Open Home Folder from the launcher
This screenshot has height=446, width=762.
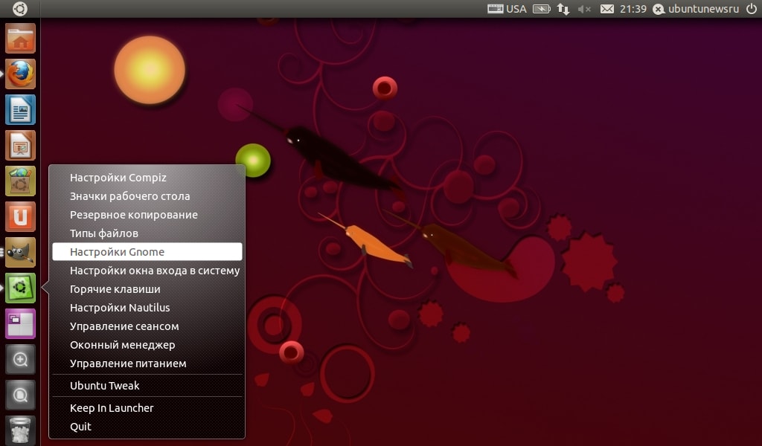pos(20,39)
